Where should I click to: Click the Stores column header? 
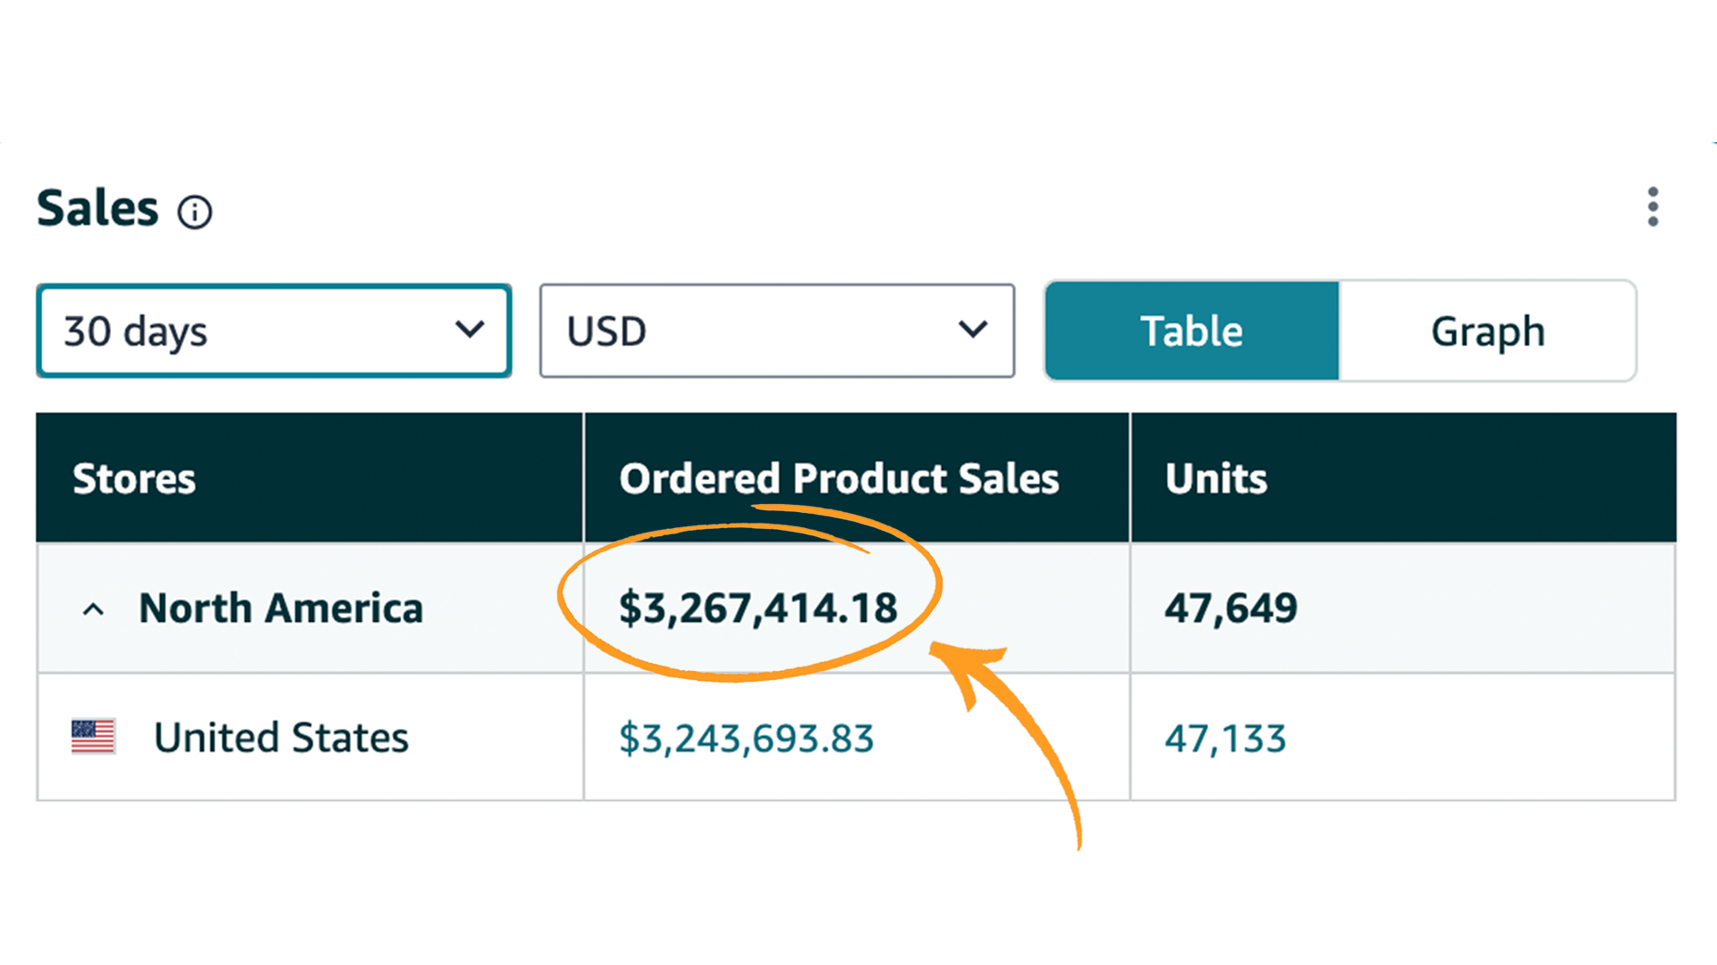(134, 478)
